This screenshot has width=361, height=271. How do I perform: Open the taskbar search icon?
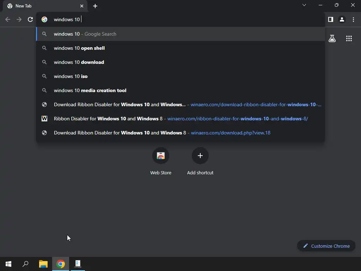25,264
